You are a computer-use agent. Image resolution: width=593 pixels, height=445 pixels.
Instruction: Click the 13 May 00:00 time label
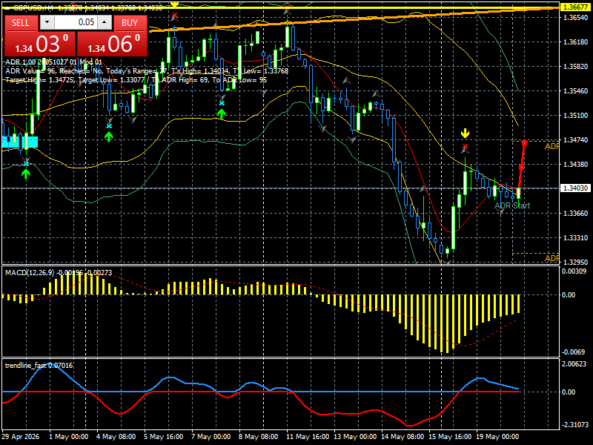(x=355, y=436)
